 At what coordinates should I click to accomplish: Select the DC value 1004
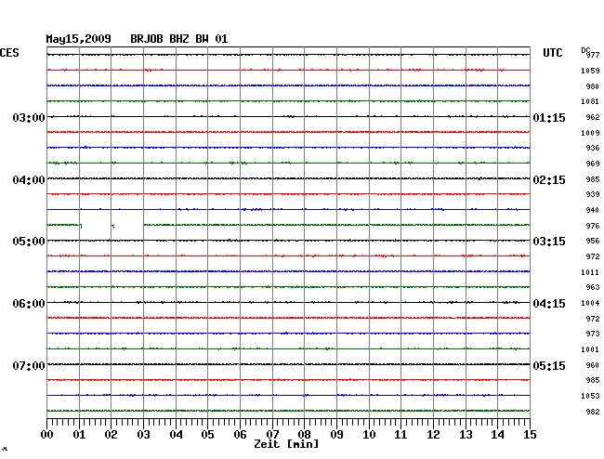[x=590, y=303]
